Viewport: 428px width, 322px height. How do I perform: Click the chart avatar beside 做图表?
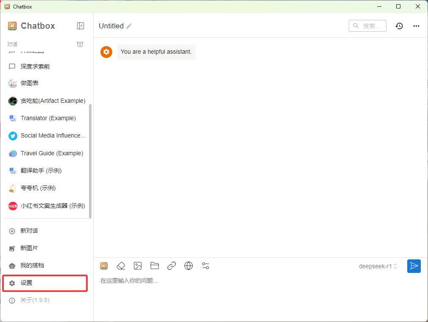pyautogui.click(x=13, y=83)
